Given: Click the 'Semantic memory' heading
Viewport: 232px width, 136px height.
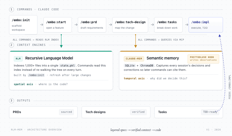Looking at the screenshot, I should (x=163, y=58).
